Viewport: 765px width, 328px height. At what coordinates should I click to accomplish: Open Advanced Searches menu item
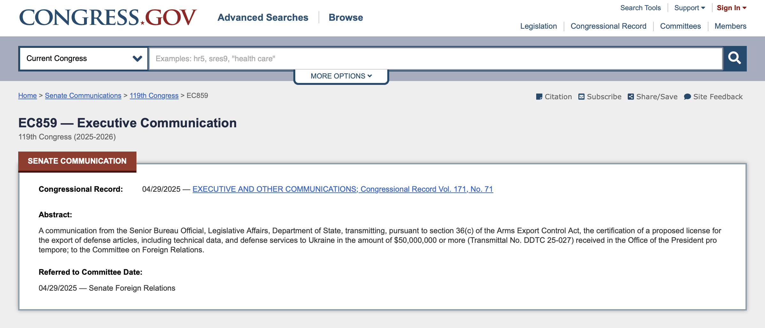(x=263, y=17)
